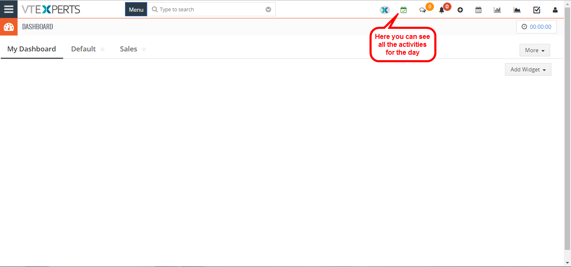571x267 pixels.
Task: Open the Add Widget dropdown
Action: pos(528,69)
